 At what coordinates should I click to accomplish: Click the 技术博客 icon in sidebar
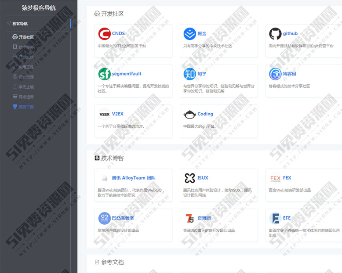point(15,47)
